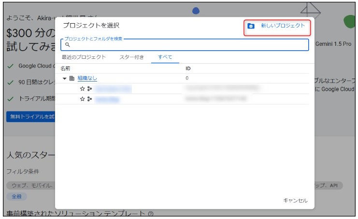Click the magnifier icon in search box
The width and height of the screenshot is (358, 219).
pyautogui.click(x=67, y=45)
